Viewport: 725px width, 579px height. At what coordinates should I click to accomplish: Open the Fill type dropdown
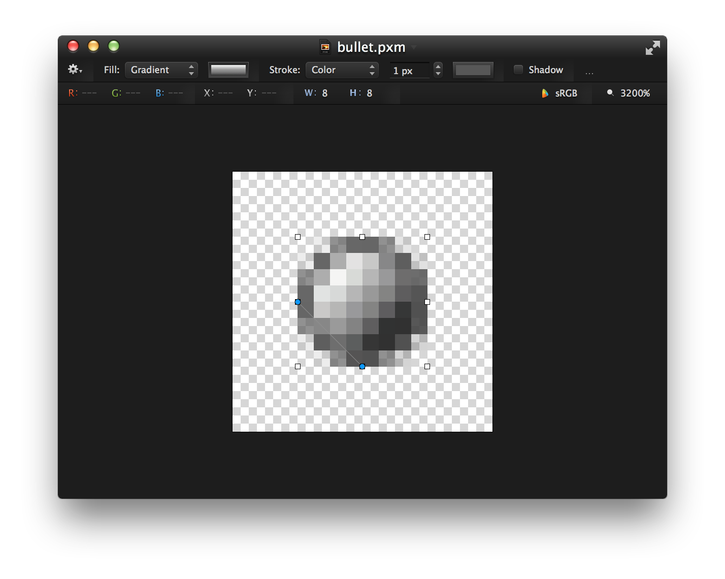(161, 70)
